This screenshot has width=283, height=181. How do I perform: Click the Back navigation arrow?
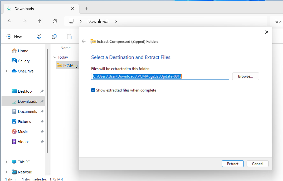coord(10,21)
